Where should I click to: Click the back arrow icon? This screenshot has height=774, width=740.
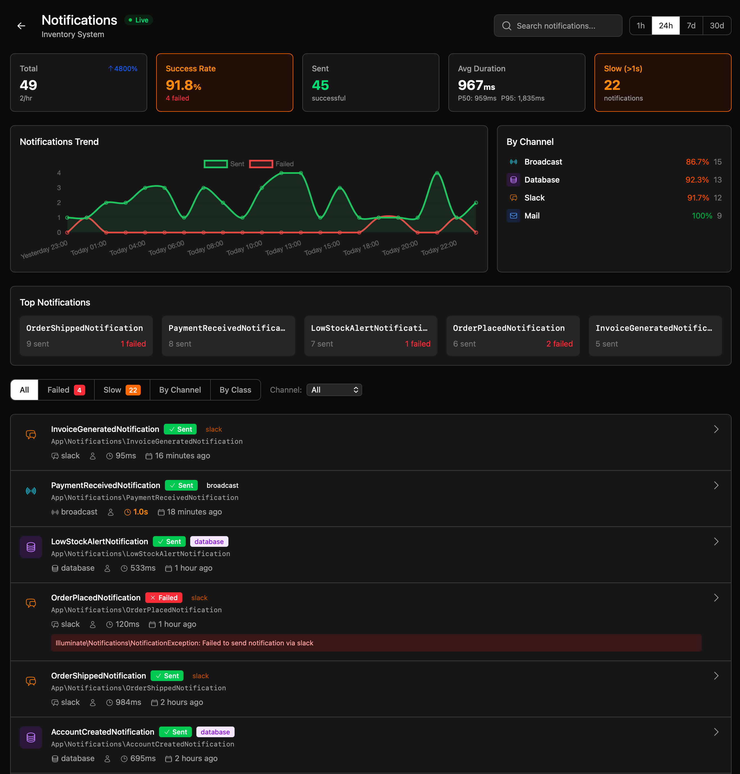(x=21, y=26)
